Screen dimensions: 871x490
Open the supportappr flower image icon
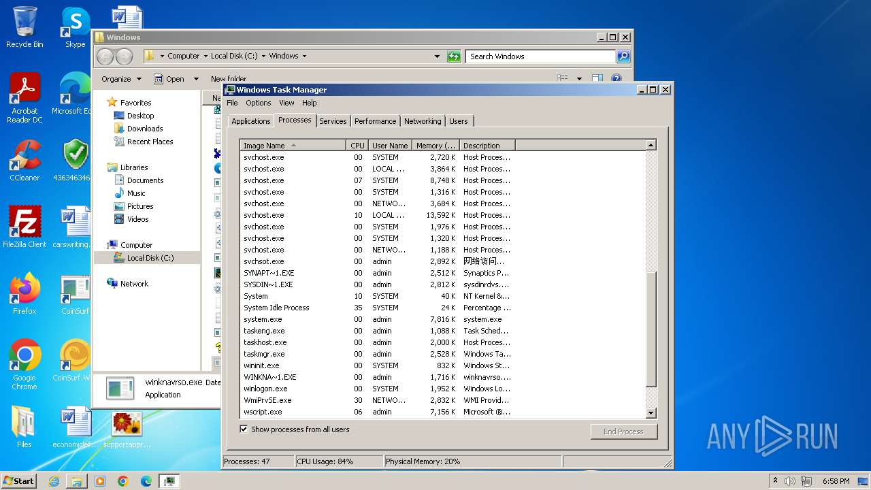point(127,430)
